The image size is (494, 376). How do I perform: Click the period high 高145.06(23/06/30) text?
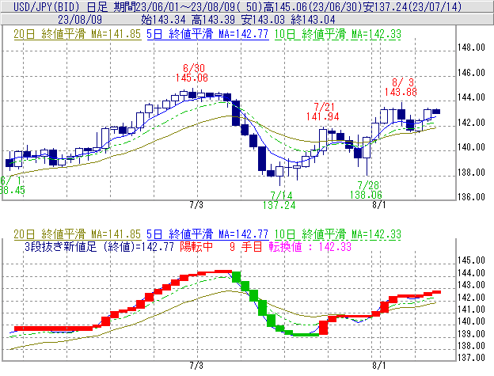coord(313,6)
